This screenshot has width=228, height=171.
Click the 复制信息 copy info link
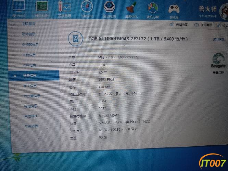click(218, 40)
